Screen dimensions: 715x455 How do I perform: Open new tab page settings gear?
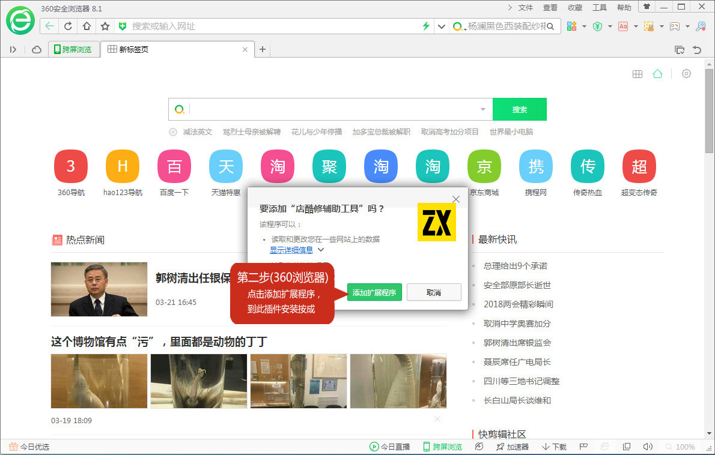[x=686, y=73]
